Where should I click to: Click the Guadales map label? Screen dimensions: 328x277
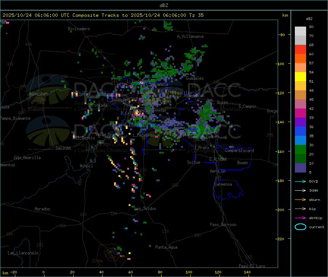click(x=195, y=78)
